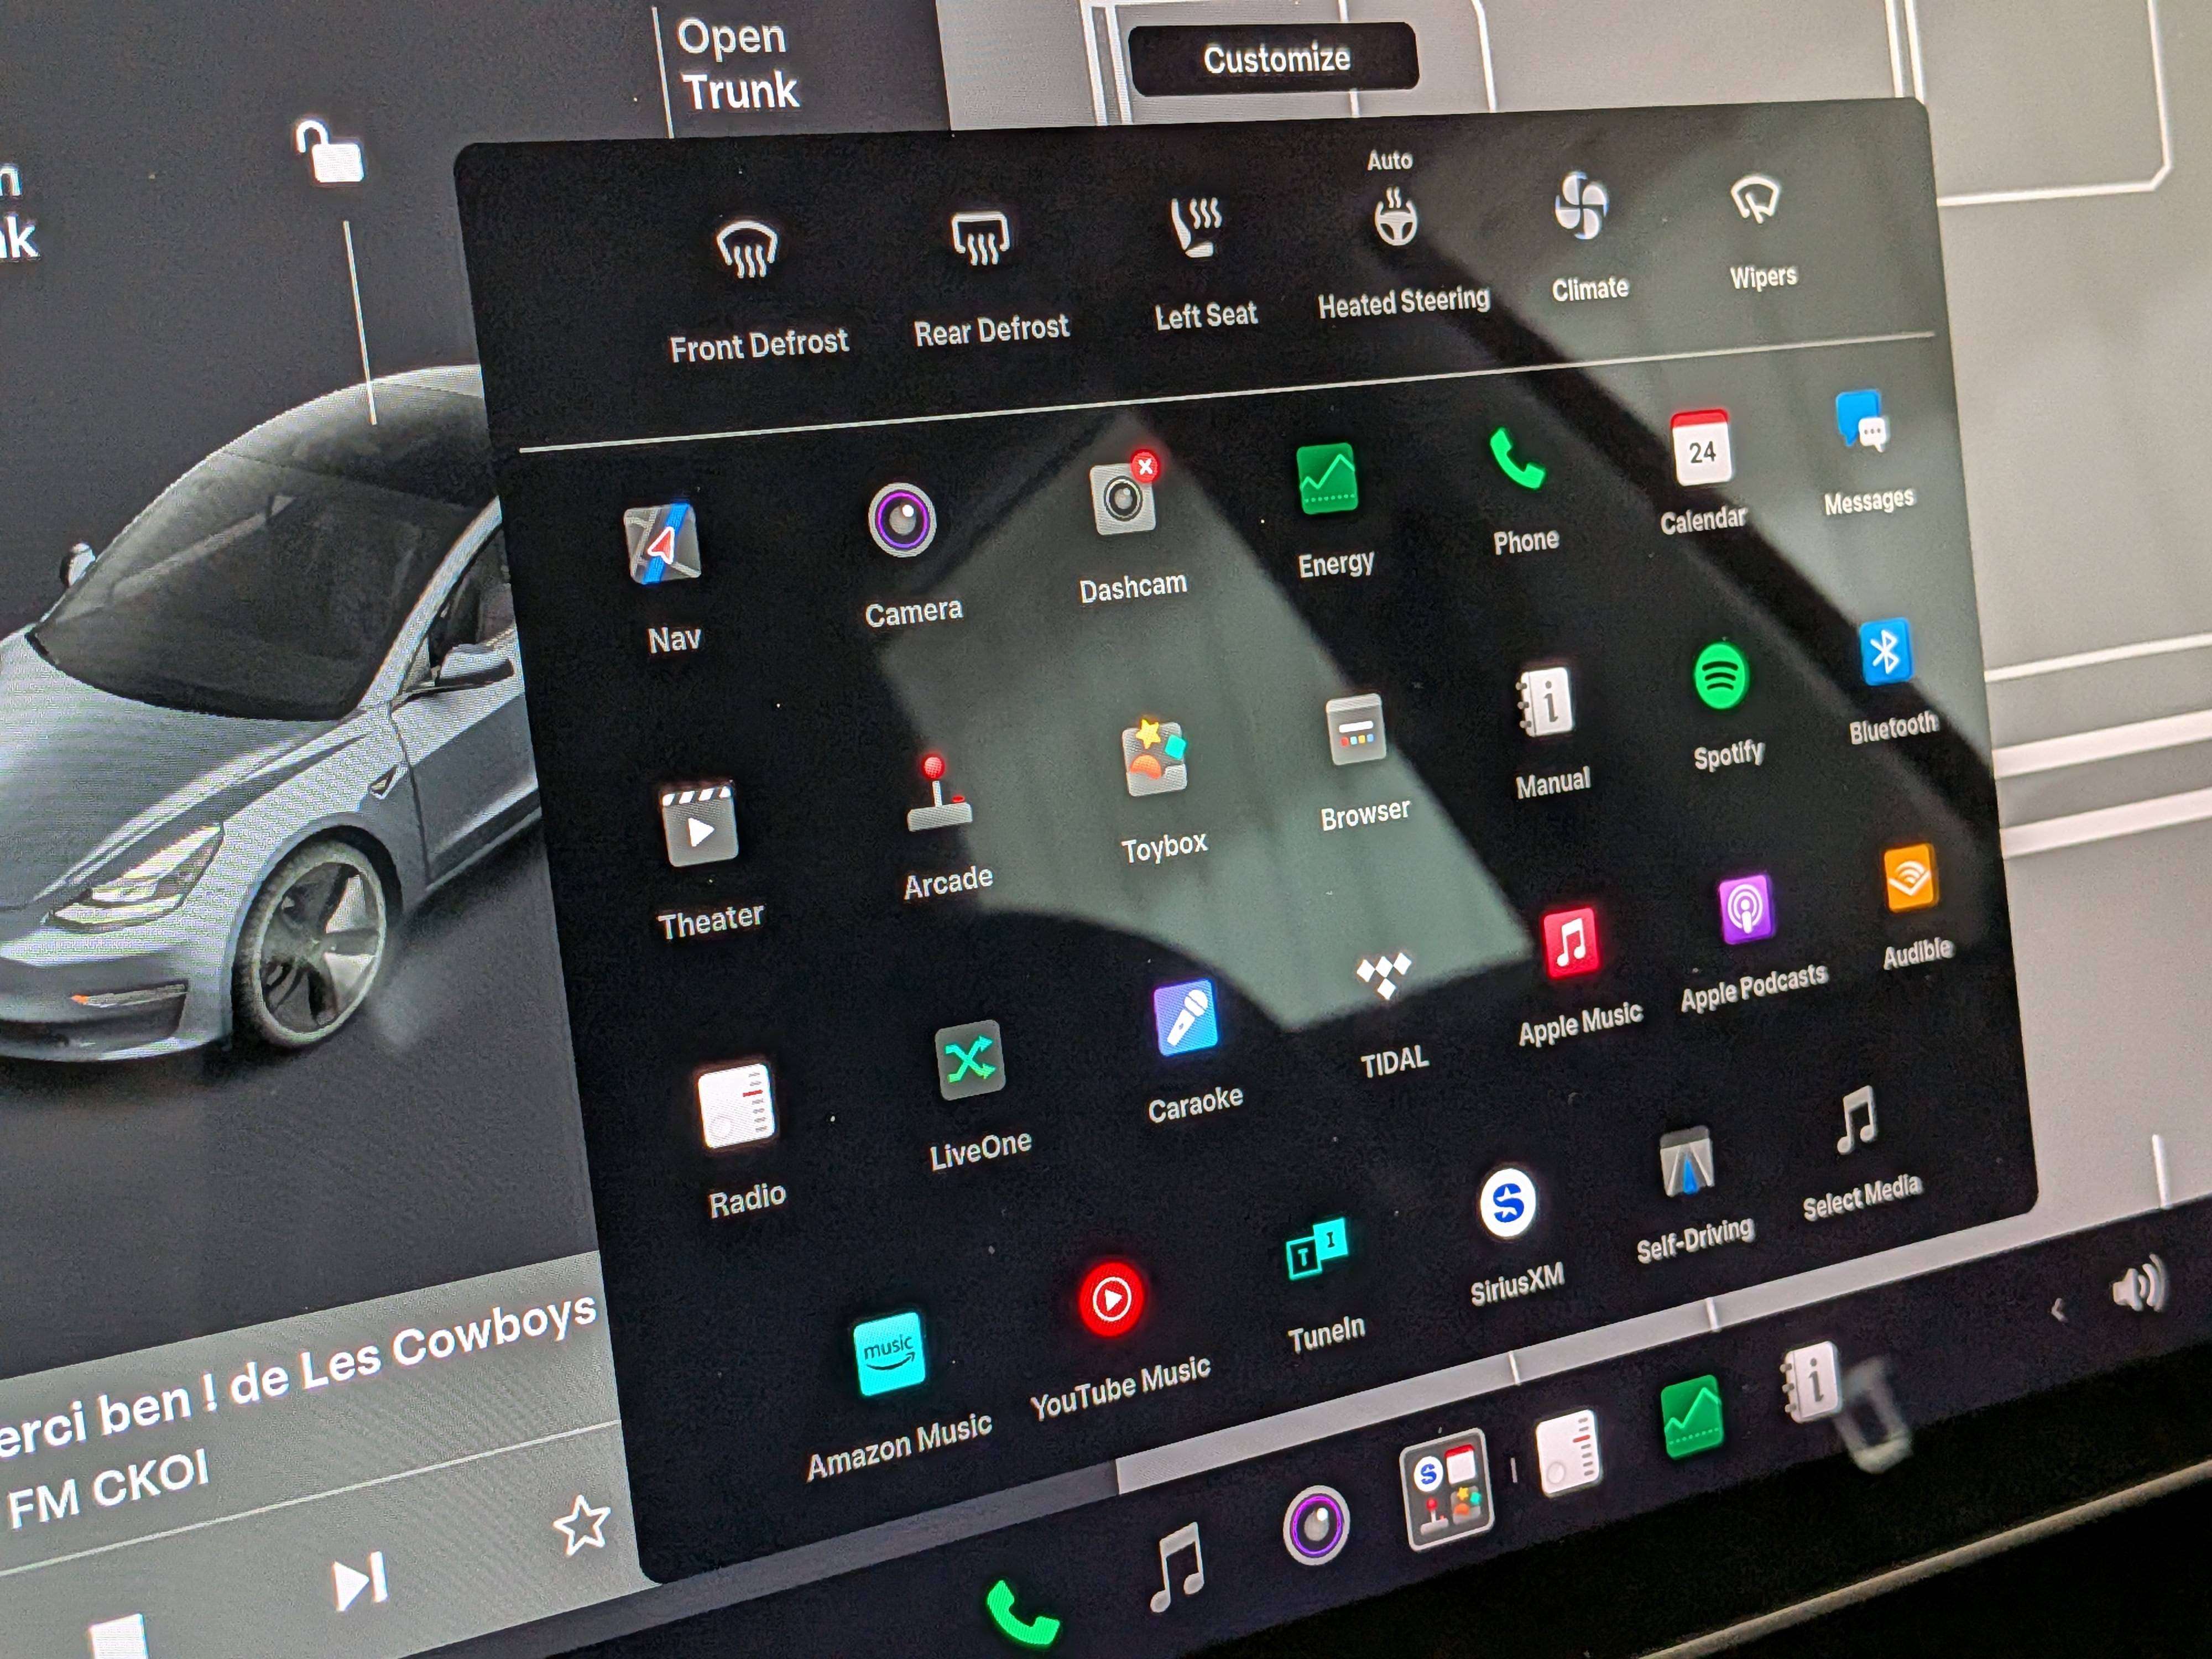Open the Nav app
Screen dimensions: 2212x1659
click(661, 545)
